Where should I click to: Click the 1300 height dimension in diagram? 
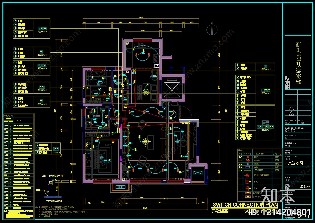coord(57,188)
